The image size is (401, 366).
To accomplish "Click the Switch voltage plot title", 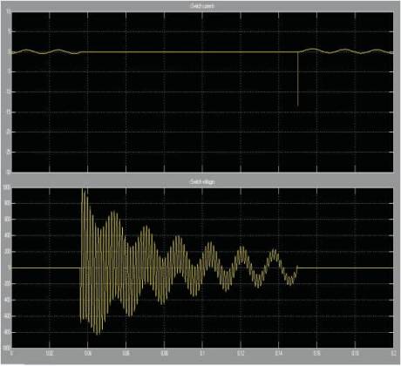I will (x=202, y=182).
